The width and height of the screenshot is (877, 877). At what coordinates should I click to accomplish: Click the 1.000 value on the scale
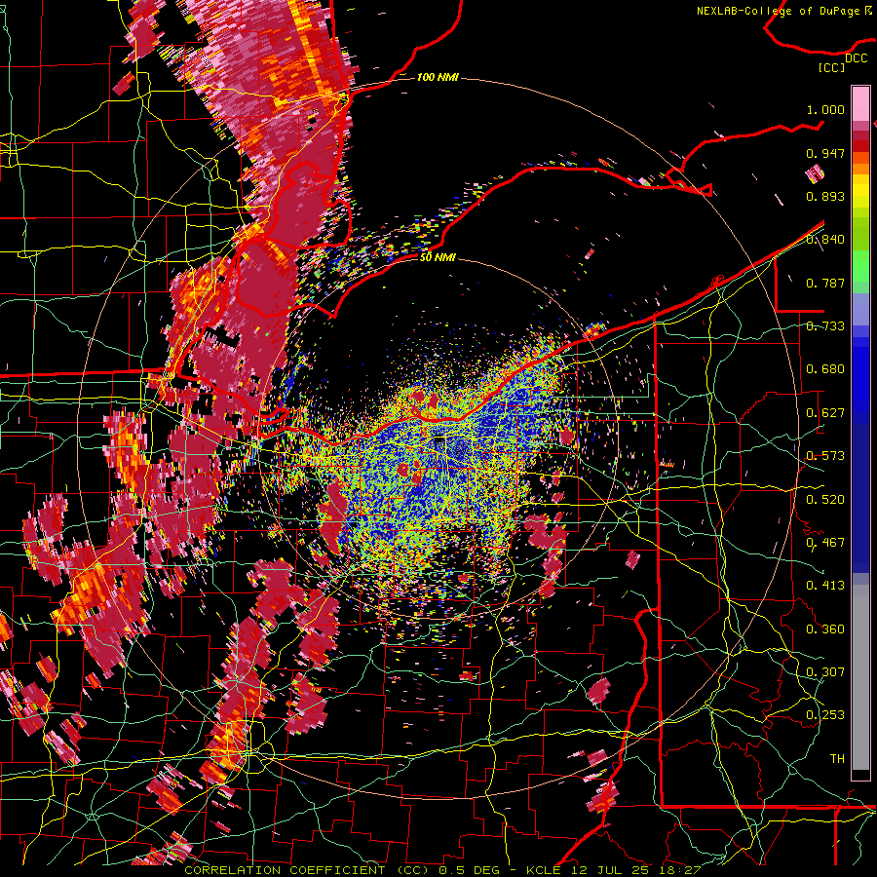(825, 109)
